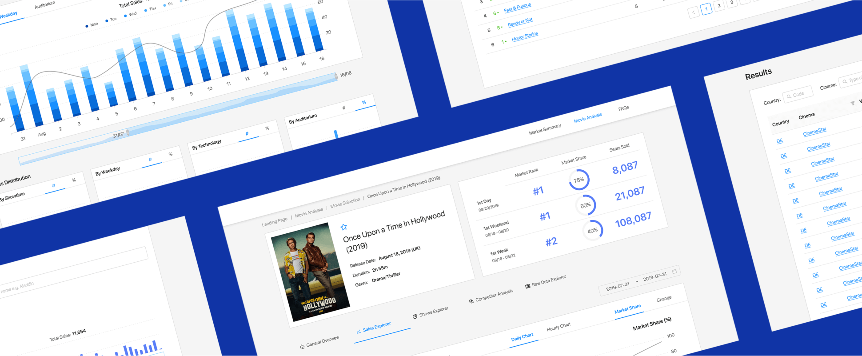Viewport: 862px width, 356px height.
Task: Click the Mon legend dot in chart
Action: click(86, 26)
